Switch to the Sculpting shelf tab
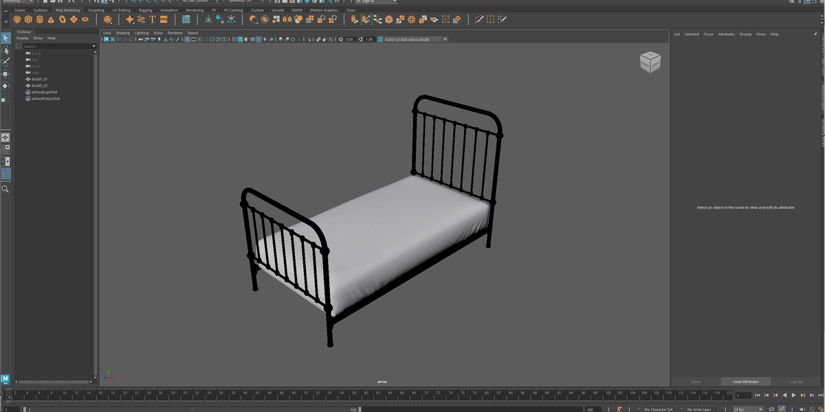 (96, 10)
